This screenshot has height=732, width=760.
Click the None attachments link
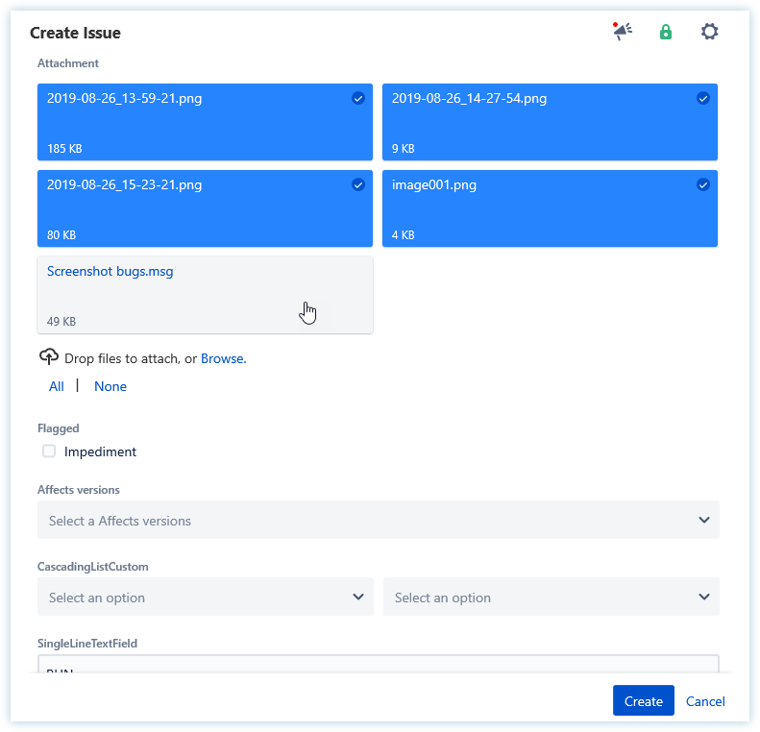point(110,386)
